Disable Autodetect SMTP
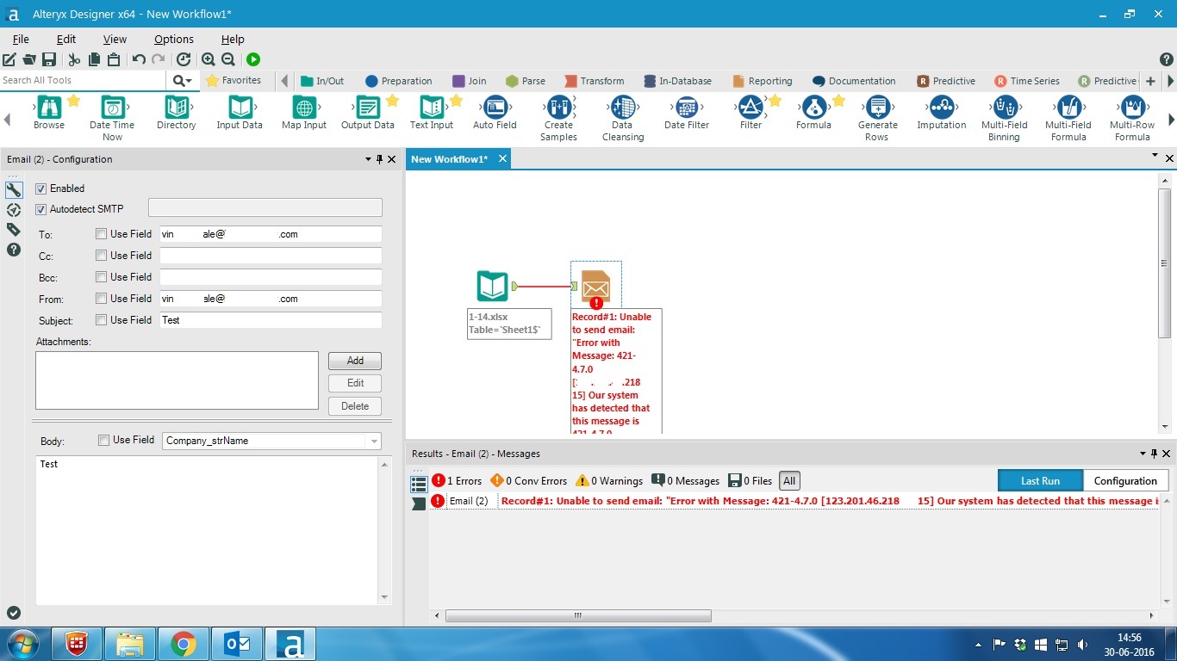 [40, 208]
